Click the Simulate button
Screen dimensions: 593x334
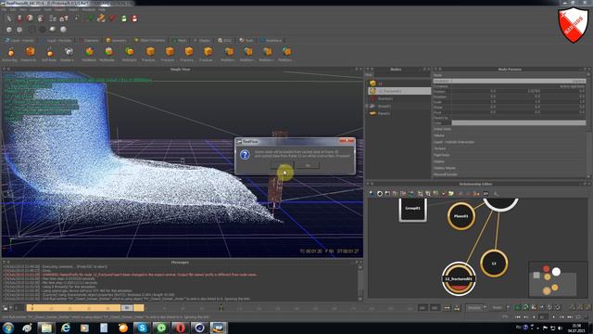[474, 308]
